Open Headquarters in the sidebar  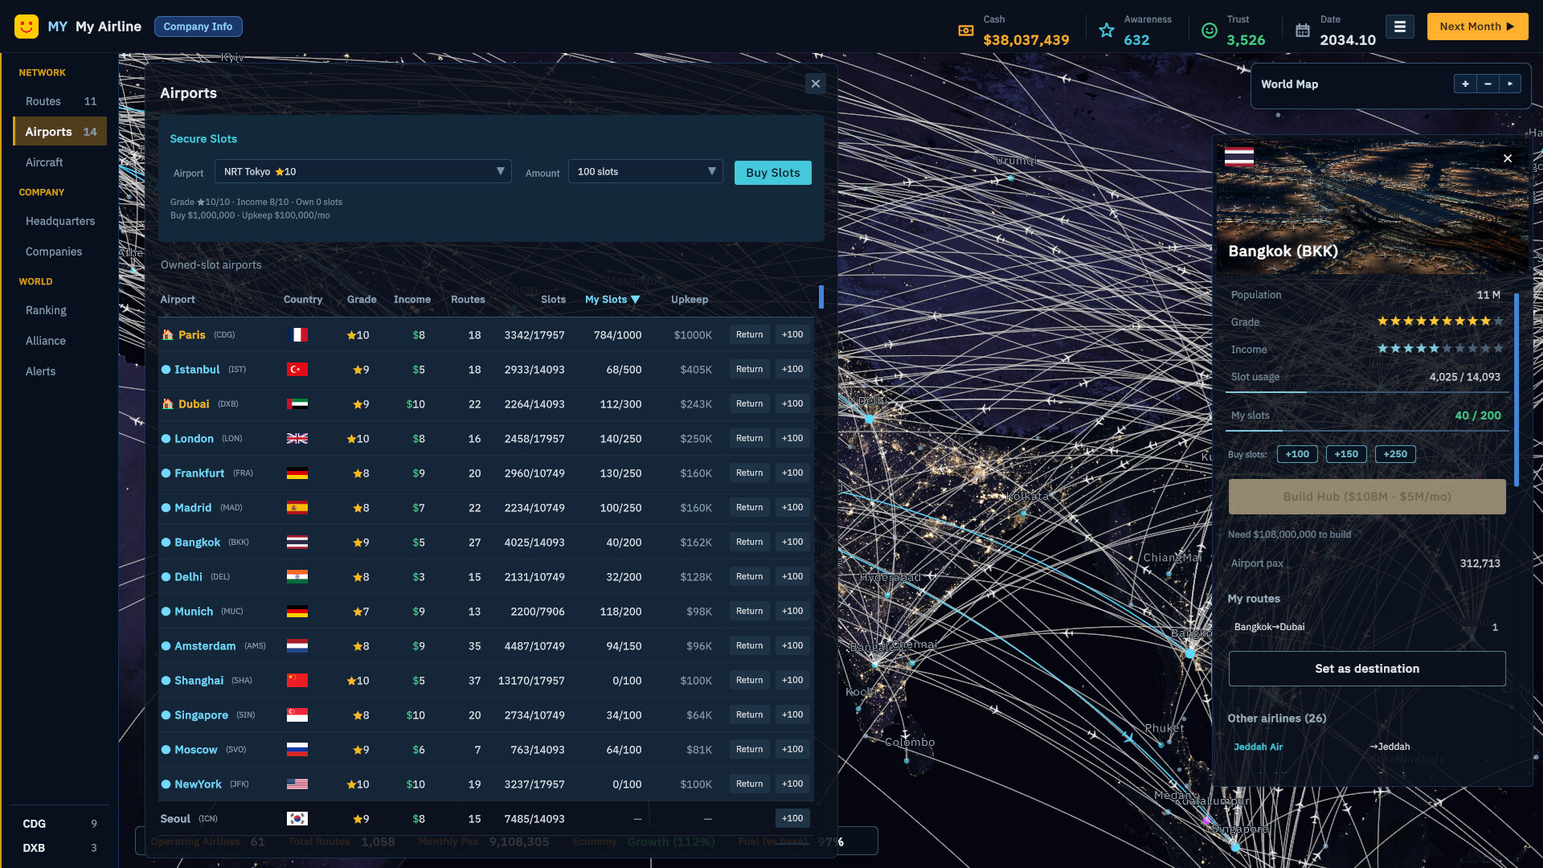(x=60, y=221)
